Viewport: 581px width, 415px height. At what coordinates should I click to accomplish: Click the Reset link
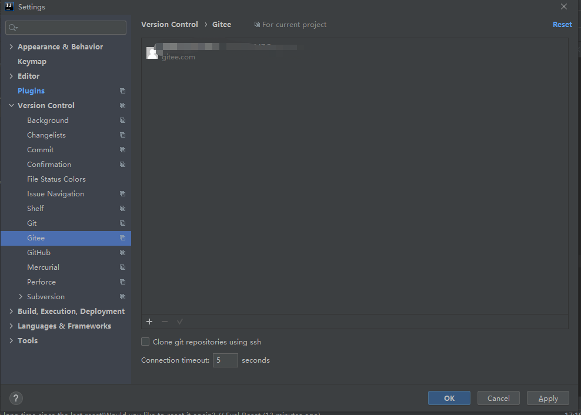tap(562, 25)
